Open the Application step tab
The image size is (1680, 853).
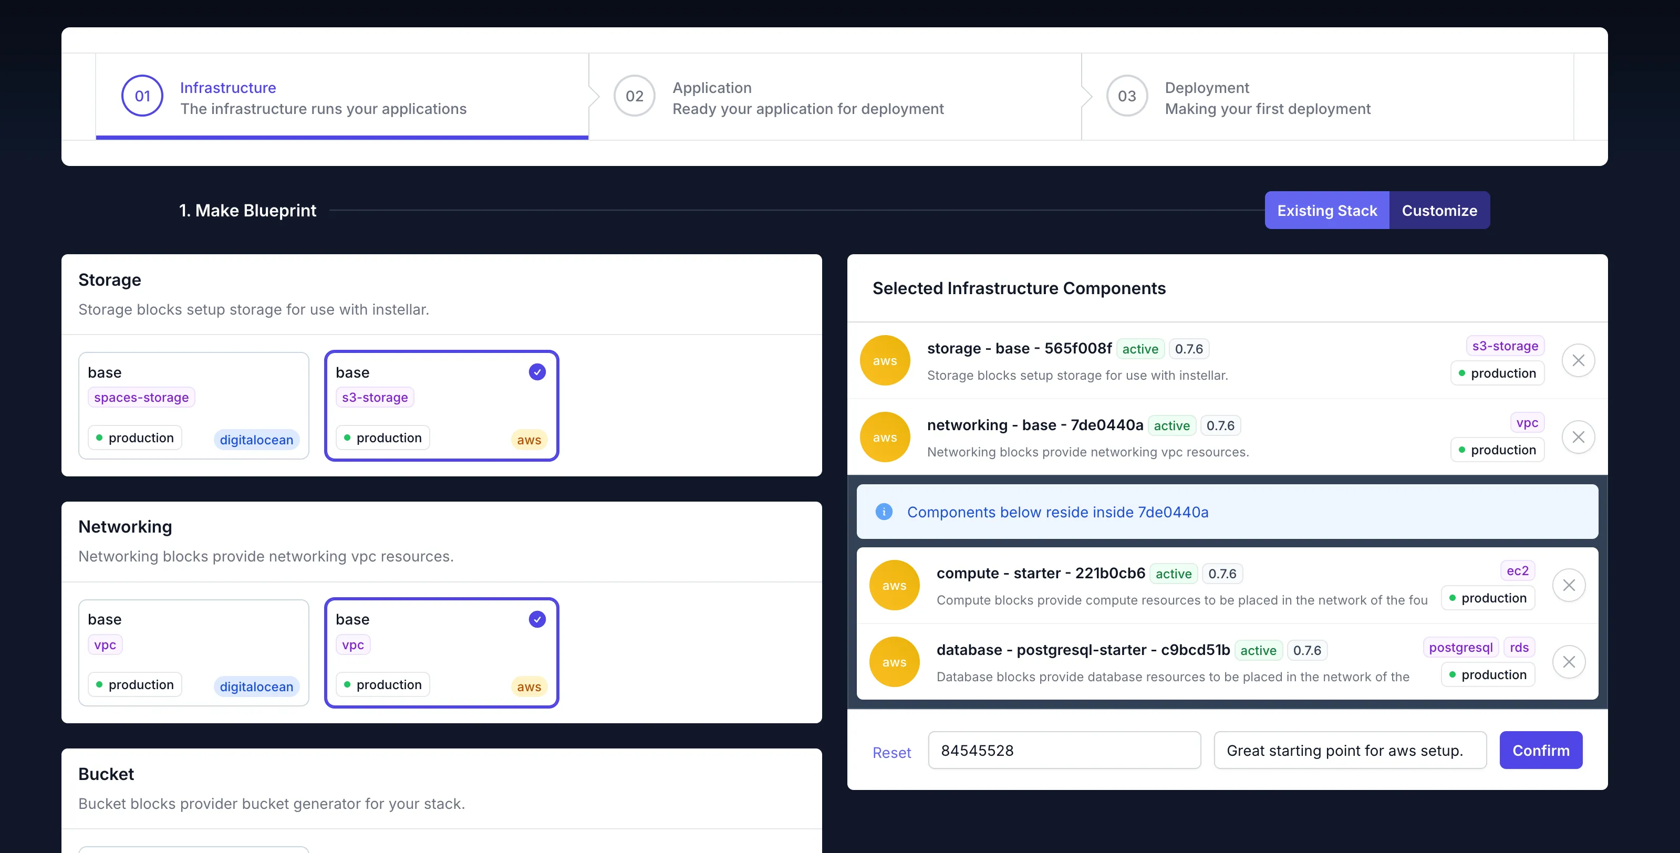(x=835, y=97)
